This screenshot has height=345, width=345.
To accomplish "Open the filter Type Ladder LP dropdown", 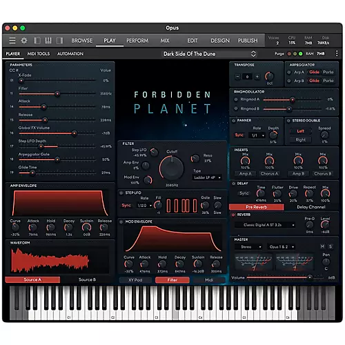I will tap(207, 177).
